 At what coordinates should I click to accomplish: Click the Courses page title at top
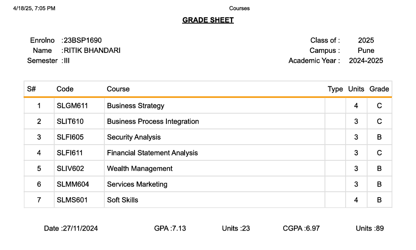coord(239,8)
